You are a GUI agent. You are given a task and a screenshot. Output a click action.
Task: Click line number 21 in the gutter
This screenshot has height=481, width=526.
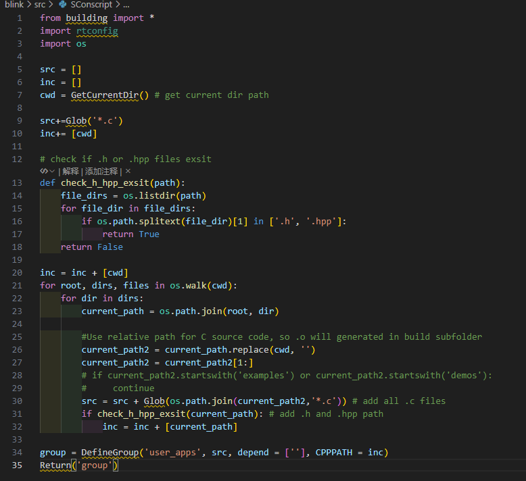17,285
